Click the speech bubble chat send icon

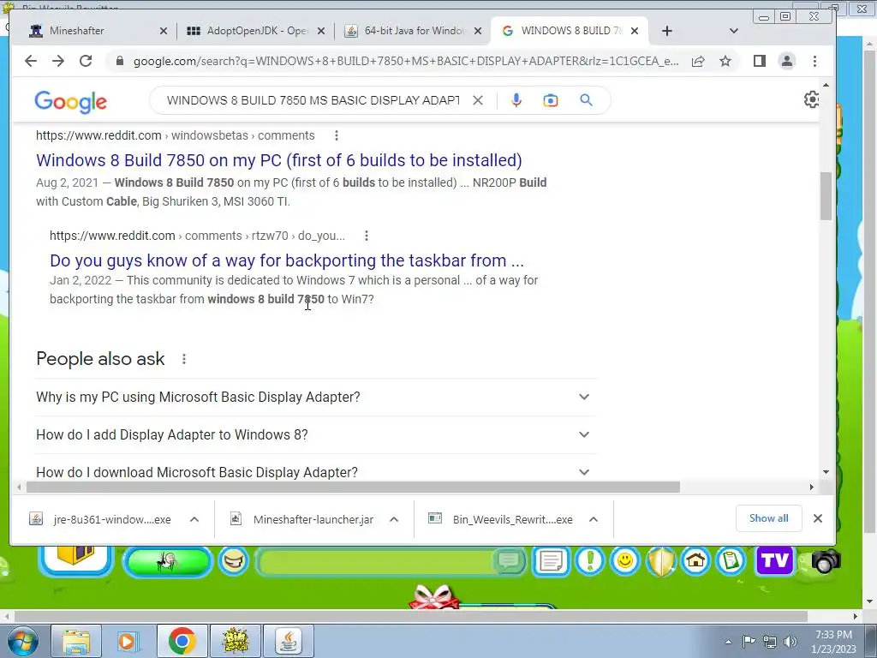509,560
